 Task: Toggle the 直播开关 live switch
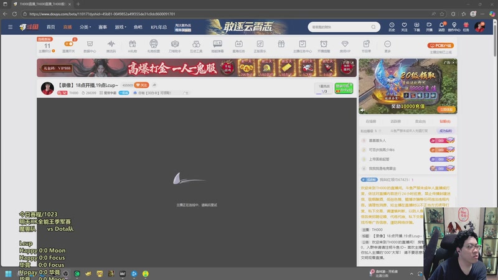point(68,44)
